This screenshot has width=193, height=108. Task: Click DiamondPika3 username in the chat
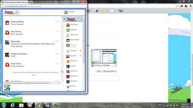[x=17, y=22]
